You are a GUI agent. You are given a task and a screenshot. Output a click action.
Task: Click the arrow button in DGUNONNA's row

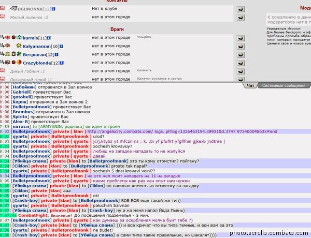point(241,9)
